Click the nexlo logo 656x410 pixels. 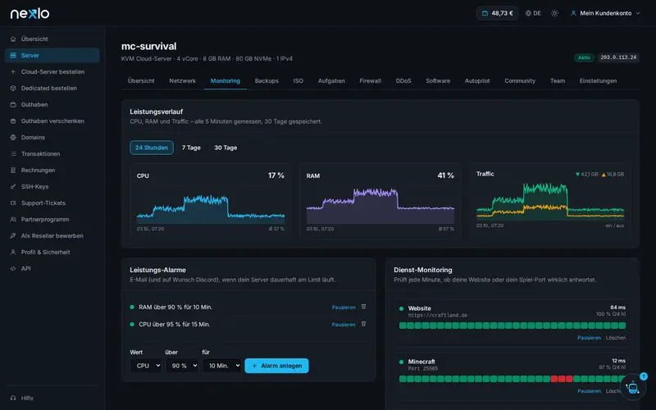tap(30, 13)
